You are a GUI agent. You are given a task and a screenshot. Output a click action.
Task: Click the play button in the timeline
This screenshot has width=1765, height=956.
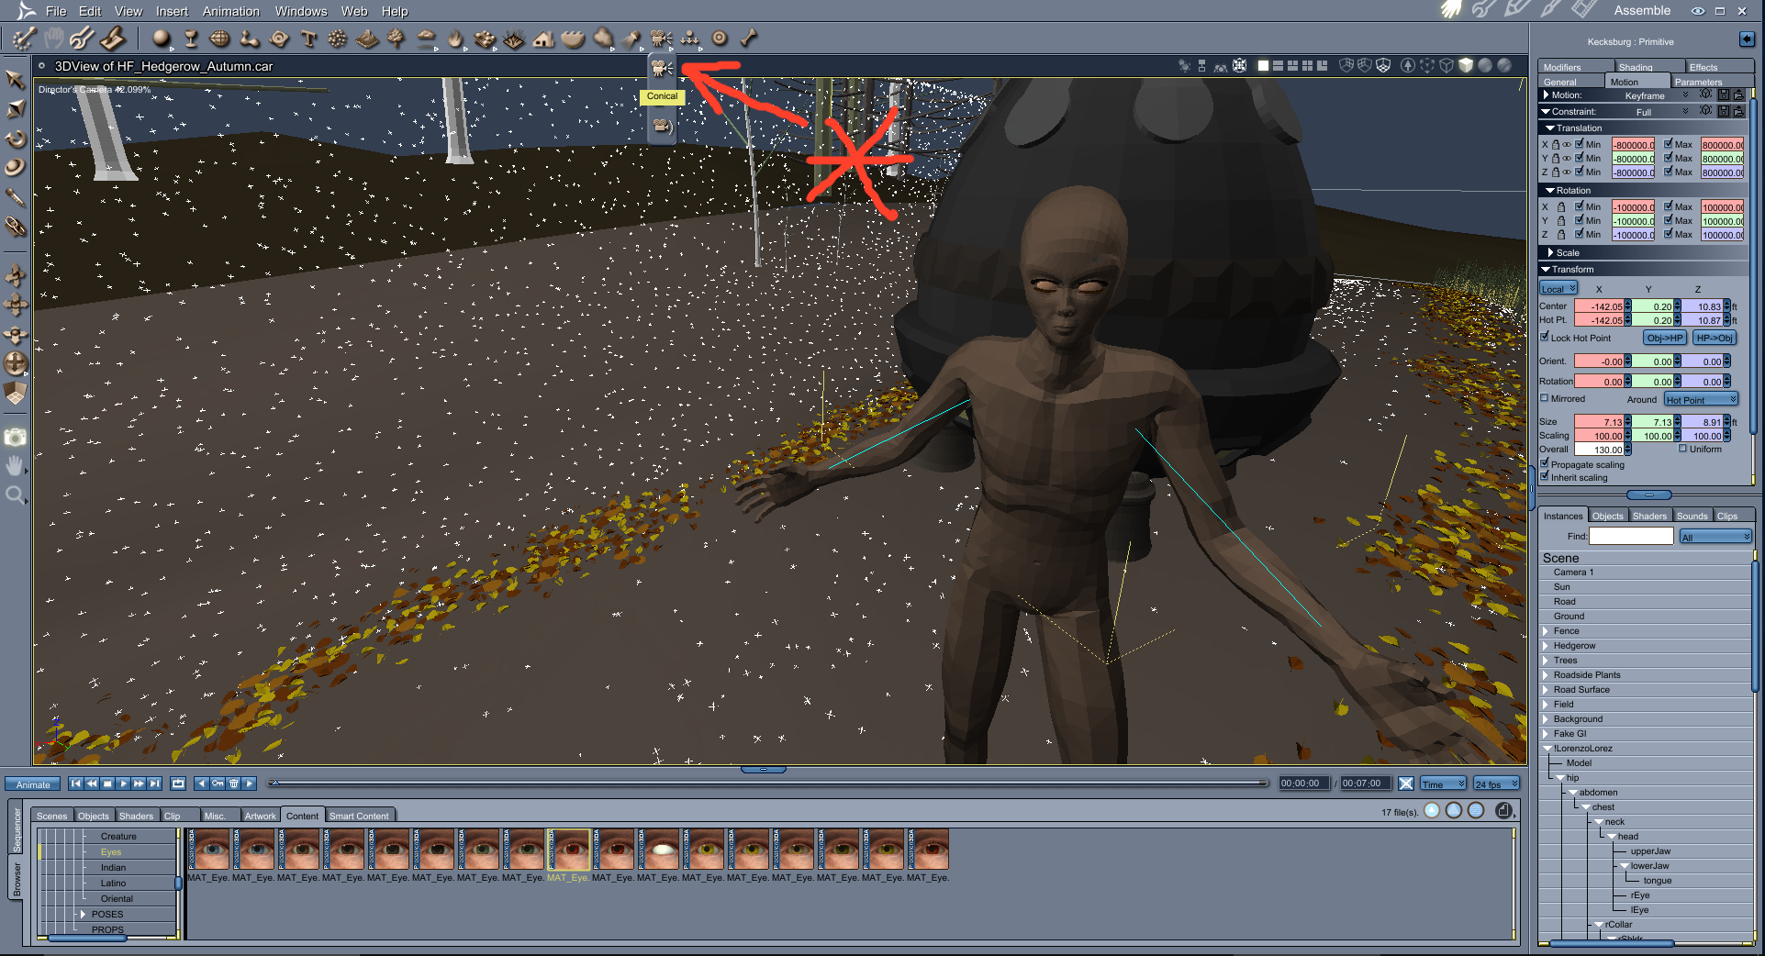(123, 784)
